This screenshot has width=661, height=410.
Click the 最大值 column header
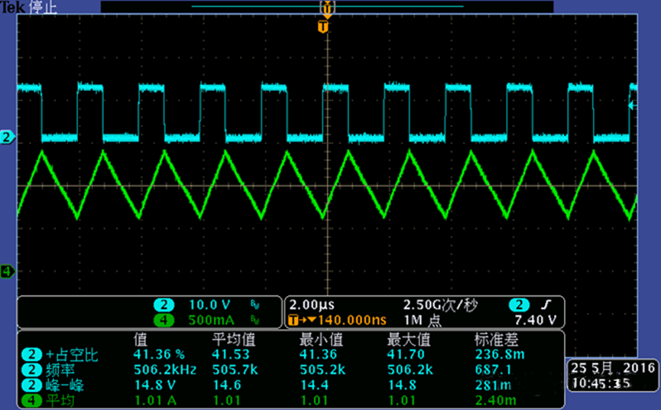pyautogui.click(x=409, y=339)
